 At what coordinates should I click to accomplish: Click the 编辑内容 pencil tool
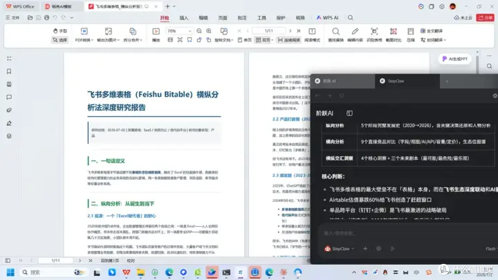click(355, 35)
